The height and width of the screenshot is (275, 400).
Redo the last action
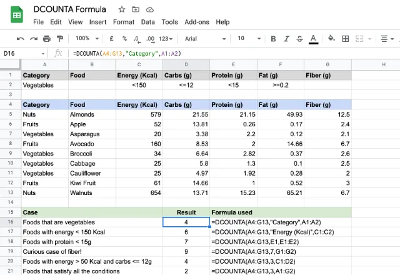(x=33, y=39)
